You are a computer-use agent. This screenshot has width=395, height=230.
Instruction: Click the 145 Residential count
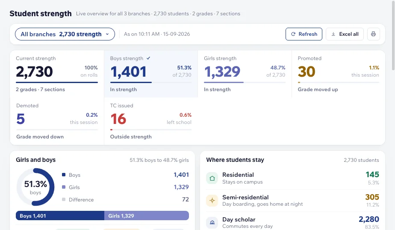[x=372, y=175]
